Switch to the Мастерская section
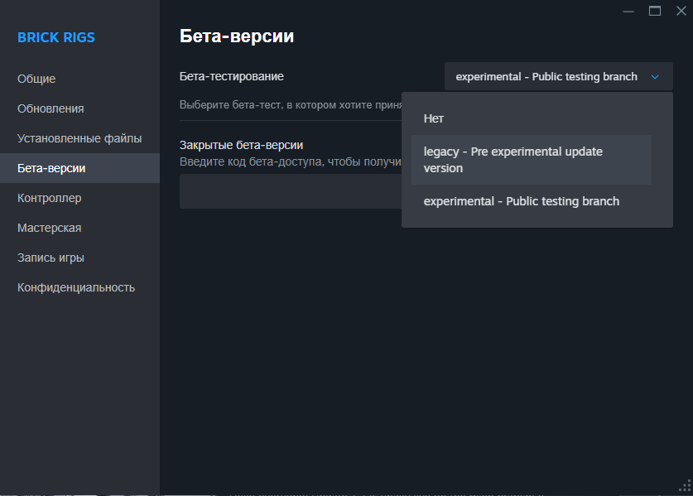 point(79,228)
